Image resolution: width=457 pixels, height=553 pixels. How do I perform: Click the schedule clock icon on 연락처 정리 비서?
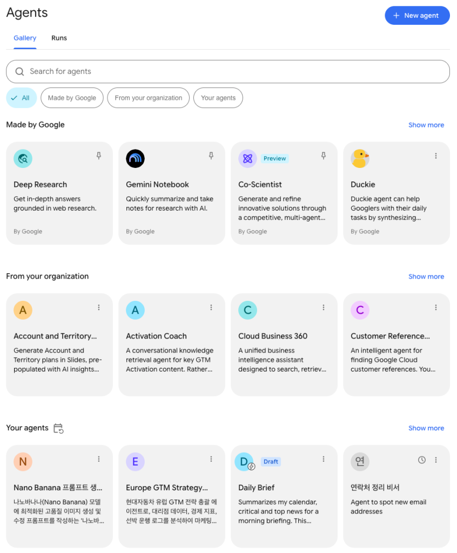(x=422, y=460)
